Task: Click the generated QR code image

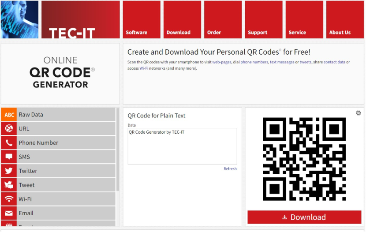Action: (304, 159)
